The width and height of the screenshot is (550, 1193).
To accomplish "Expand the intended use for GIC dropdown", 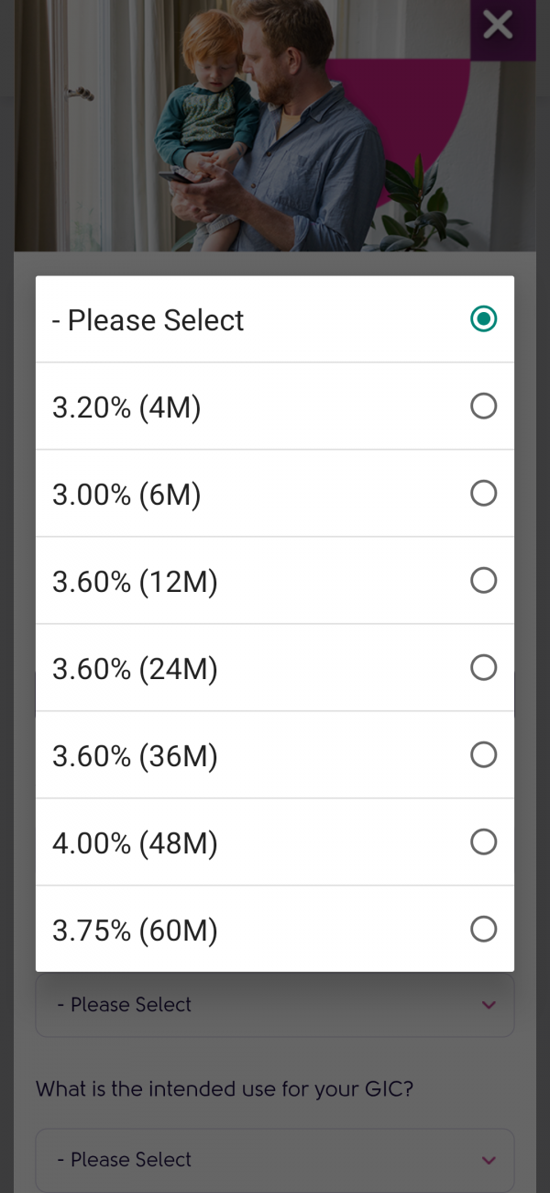I will 274,1160.
